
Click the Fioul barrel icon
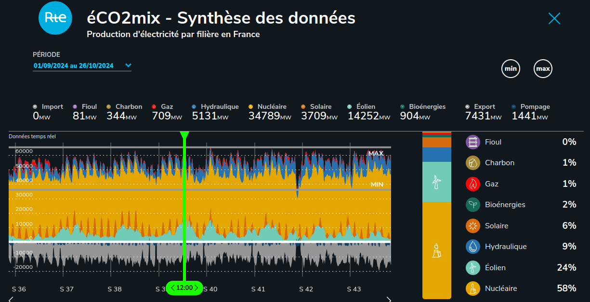(473, 142)
